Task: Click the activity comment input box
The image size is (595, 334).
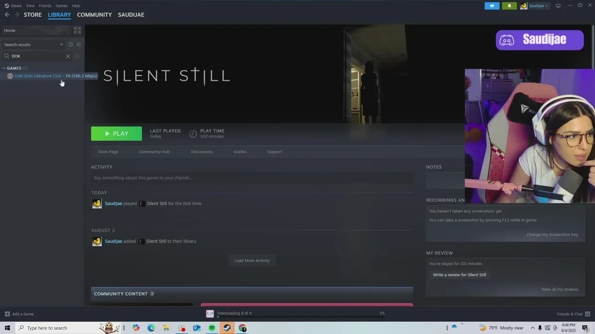Action: (252, 178)
